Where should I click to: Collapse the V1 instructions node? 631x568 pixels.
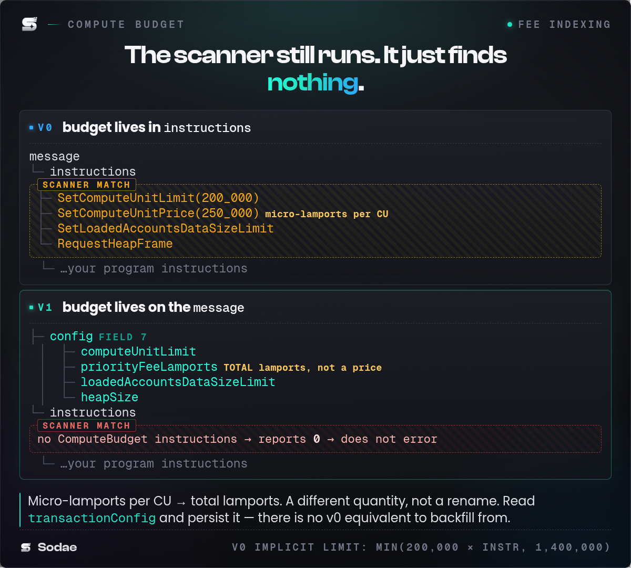pyautogui.click(x=93, y=412)
